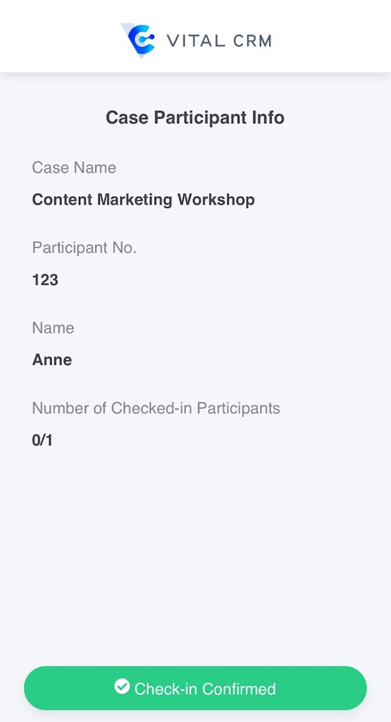Select the Content Marketing Workshop case name

point(143,200)
